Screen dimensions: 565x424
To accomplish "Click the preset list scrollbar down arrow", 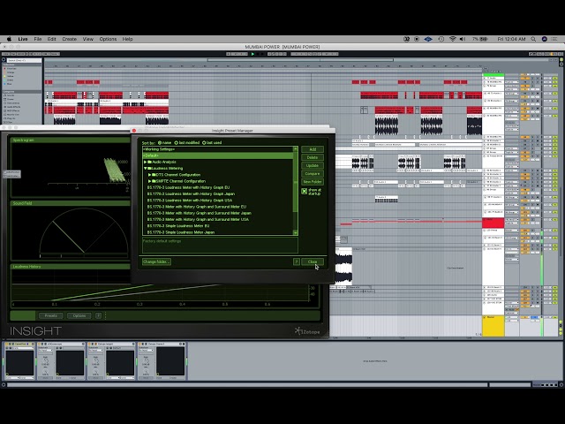I will pyautogui.click(x=296, y=233).
